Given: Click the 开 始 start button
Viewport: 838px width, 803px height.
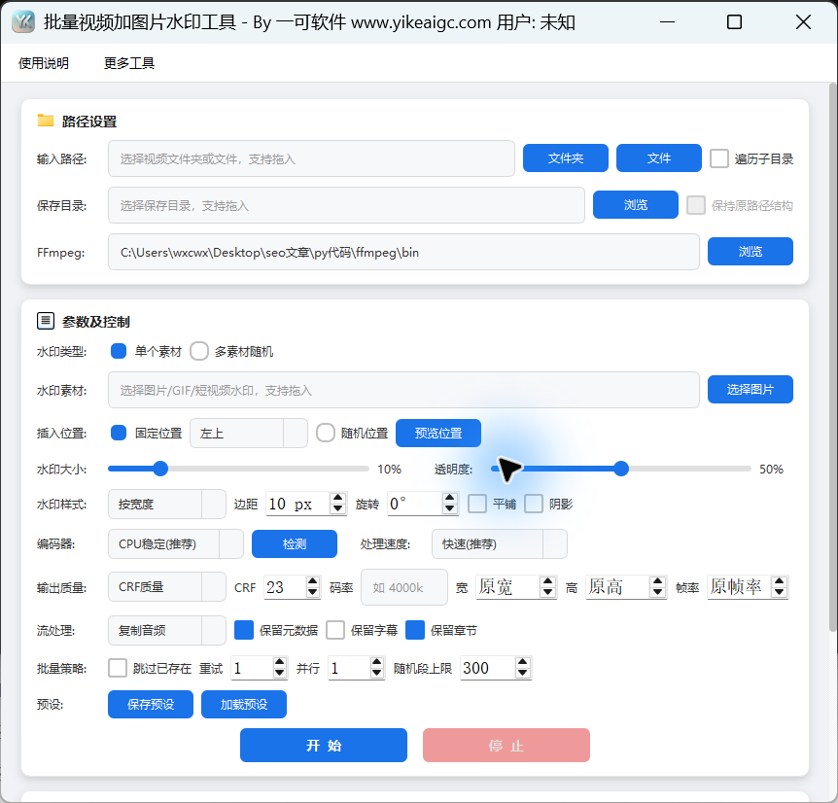Looking at the screenshot, I should tap(324, 745).
